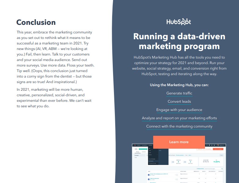The width and height of the screenshot is (239, 183).
Task: Toggle the first ad campaign status switch
Action: point(176,175)
